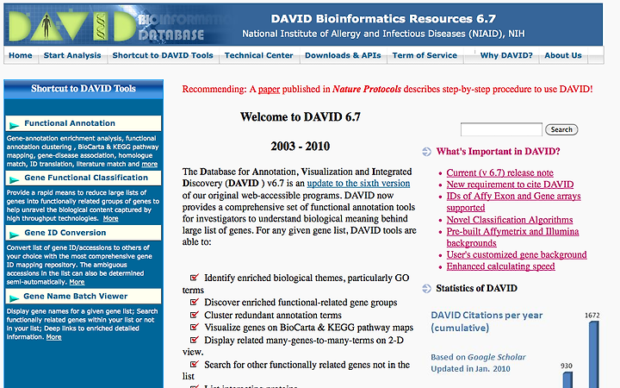
Task: Click checkmark icon beside Visualize genes on BioCarta
Action: point(194,327)
